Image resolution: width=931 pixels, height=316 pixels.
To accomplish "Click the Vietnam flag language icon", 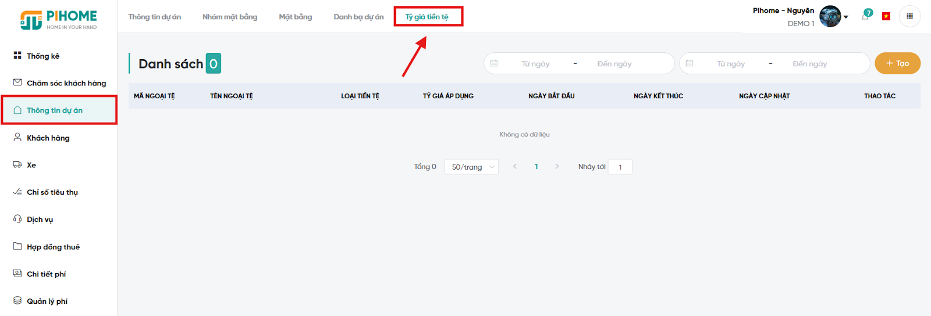I will pyautogui.click(x=886, y=16).
